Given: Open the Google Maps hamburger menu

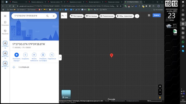Looking at the screenshot, I should (x=5, y=16).
